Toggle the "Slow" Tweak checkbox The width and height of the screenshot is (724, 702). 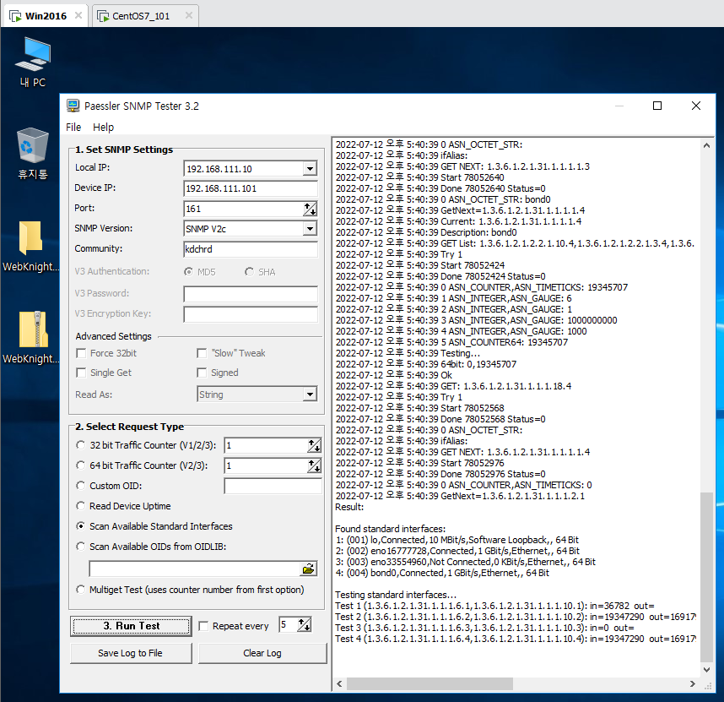[x=202, y=354]
